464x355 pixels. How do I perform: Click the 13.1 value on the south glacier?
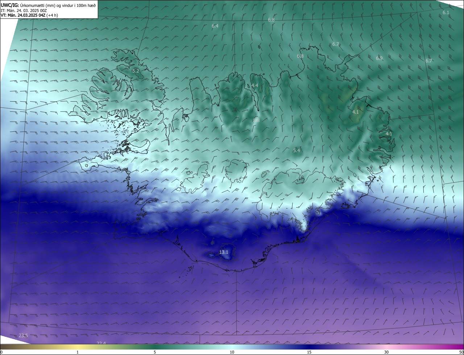click(224, 252)
